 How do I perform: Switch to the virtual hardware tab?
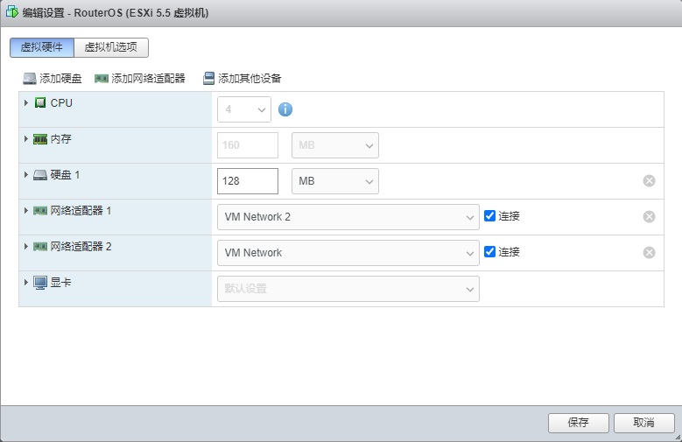42,48
